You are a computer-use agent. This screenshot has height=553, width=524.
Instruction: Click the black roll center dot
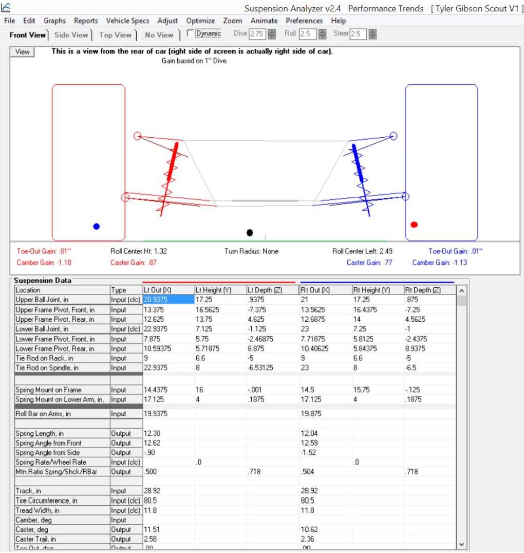250,232
